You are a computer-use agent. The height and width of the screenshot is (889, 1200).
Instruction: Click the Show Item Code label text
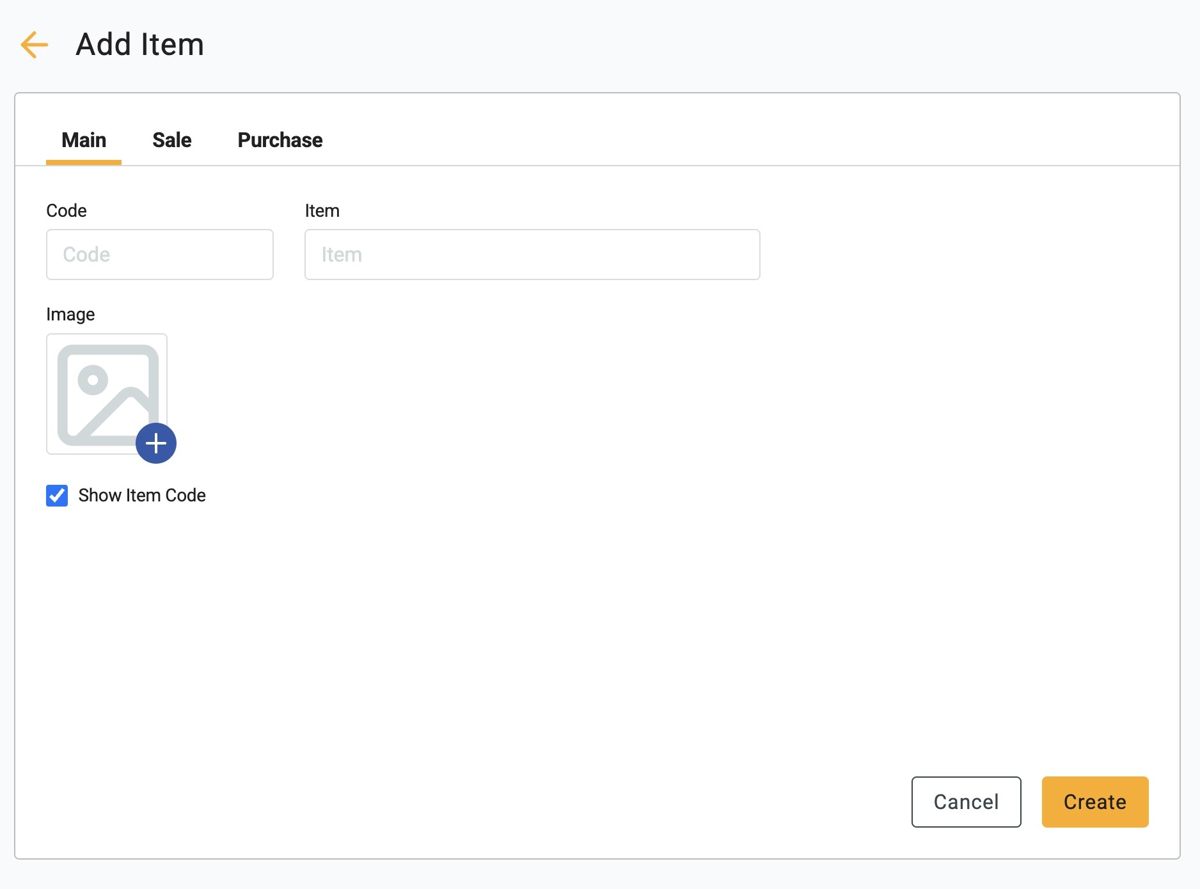(142, 496)
